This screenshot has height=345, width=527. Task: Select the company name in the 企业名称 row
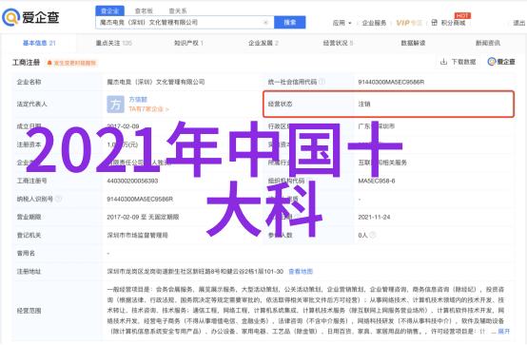156,82
